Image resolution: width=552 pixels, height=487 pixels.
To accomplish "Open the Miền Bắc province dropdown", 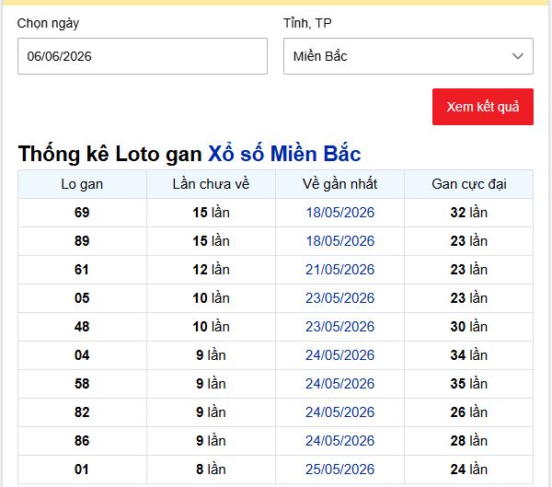I will (408, 56).
